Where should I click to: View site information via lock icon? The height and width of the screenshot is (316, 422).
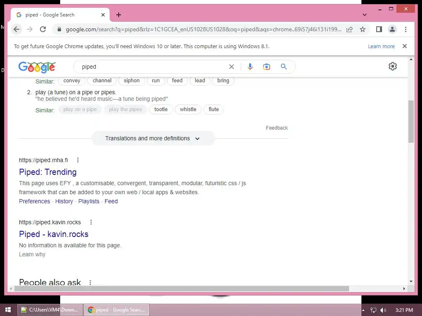(x=59, y=29)
